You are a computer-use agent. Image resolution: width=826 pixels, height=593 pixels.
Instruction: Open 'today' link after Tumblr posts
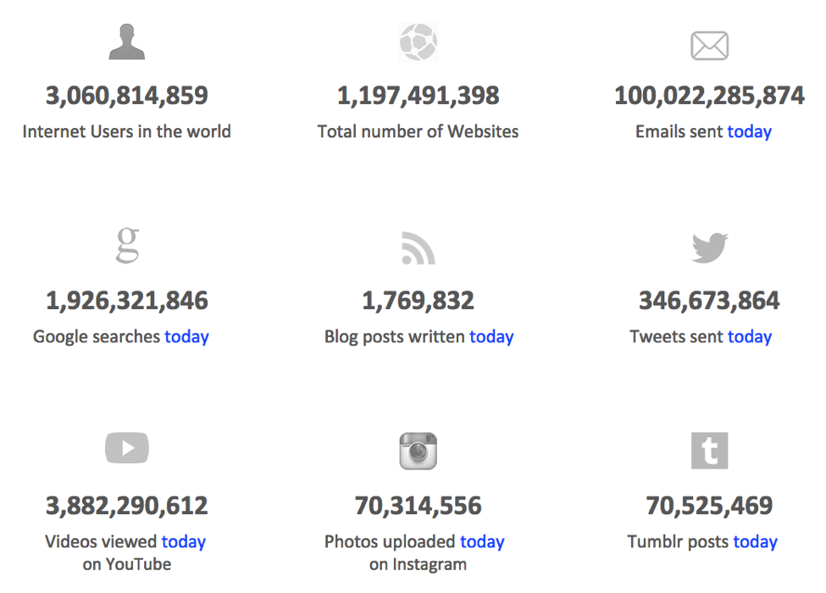point(756,540)
